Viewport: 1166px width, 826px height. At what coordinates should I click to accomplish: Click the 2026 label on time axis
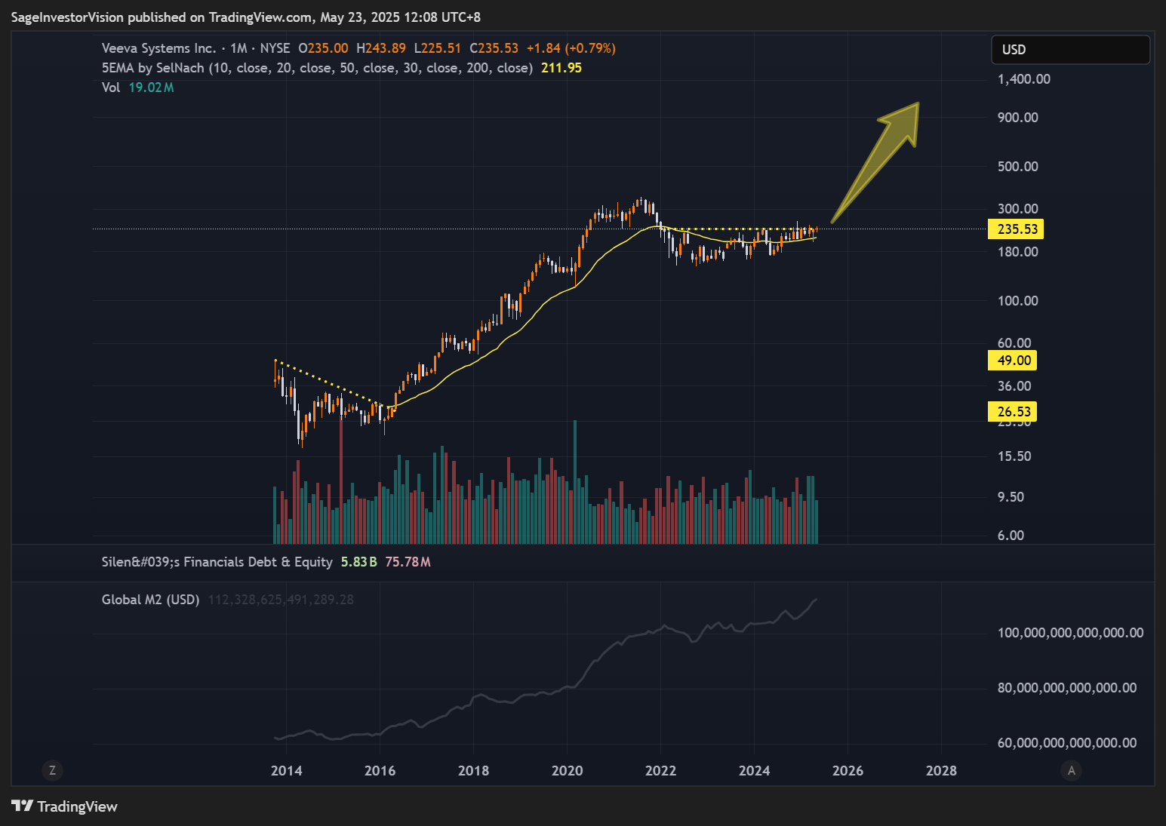click(848, 771)
